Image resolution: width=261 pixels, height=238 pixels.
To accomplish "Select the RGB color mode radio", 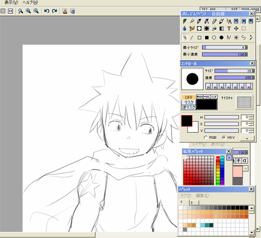I will pos(206,137).
